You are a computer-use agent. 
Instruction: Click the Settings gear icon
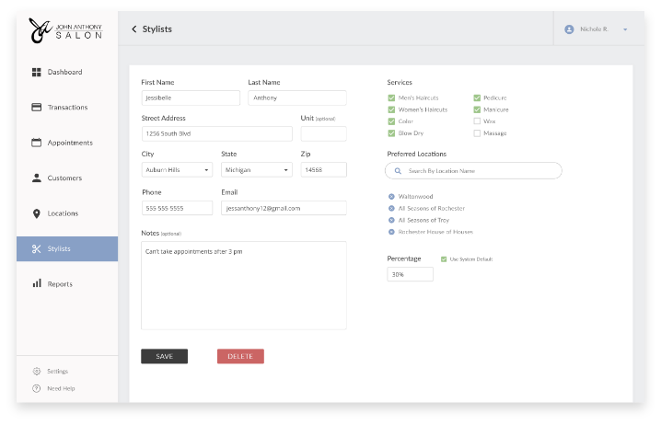click(x=37, y=371)
